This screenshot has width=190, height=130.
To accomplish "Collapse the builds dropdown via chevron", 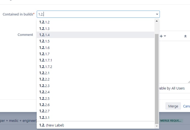I will [157, 14].
